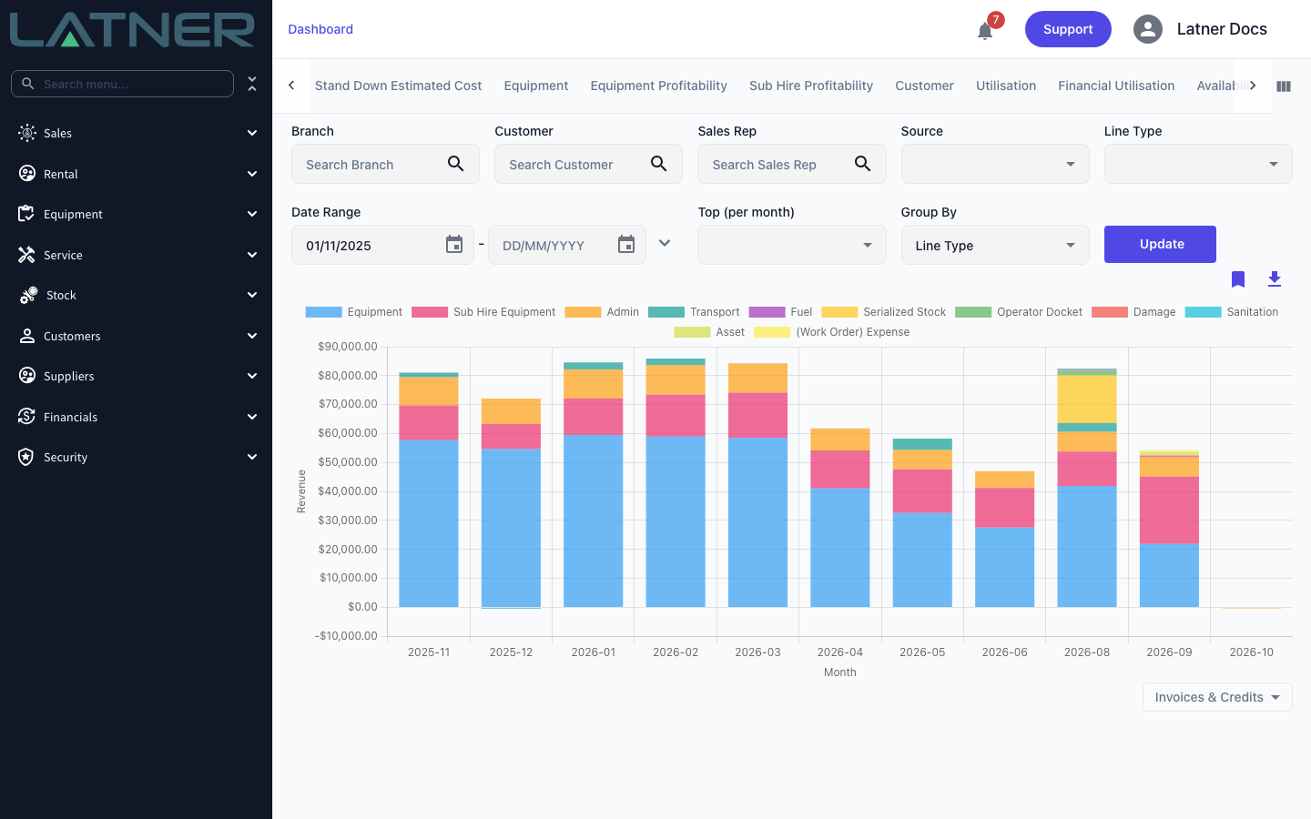Click the Update button
The image size is (1311, 819).
[x=1162, y=244]
